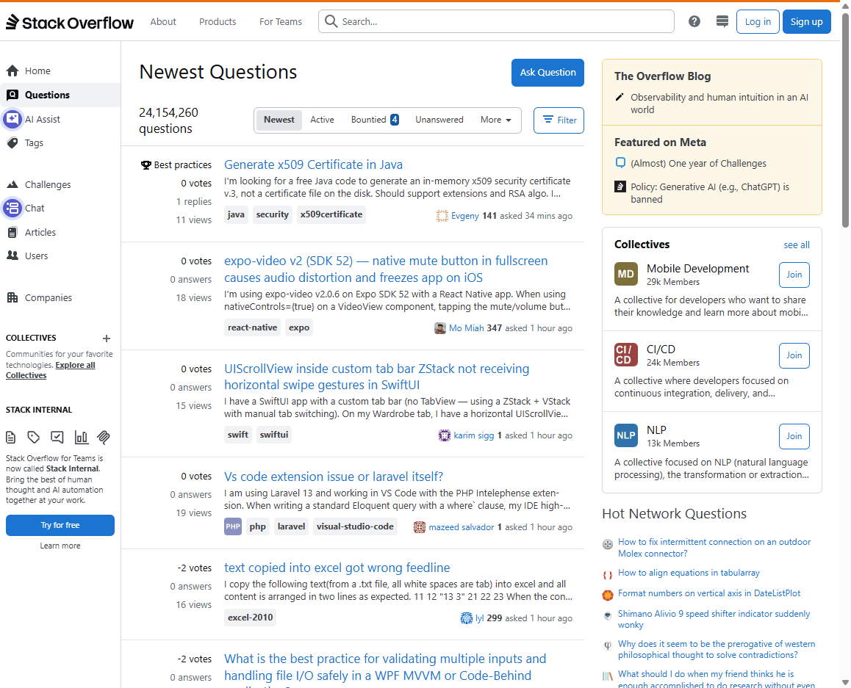Click the visual-studio-code tag
Image resolution: width=851 pixels, height=688 pixels.
point(355,526)
